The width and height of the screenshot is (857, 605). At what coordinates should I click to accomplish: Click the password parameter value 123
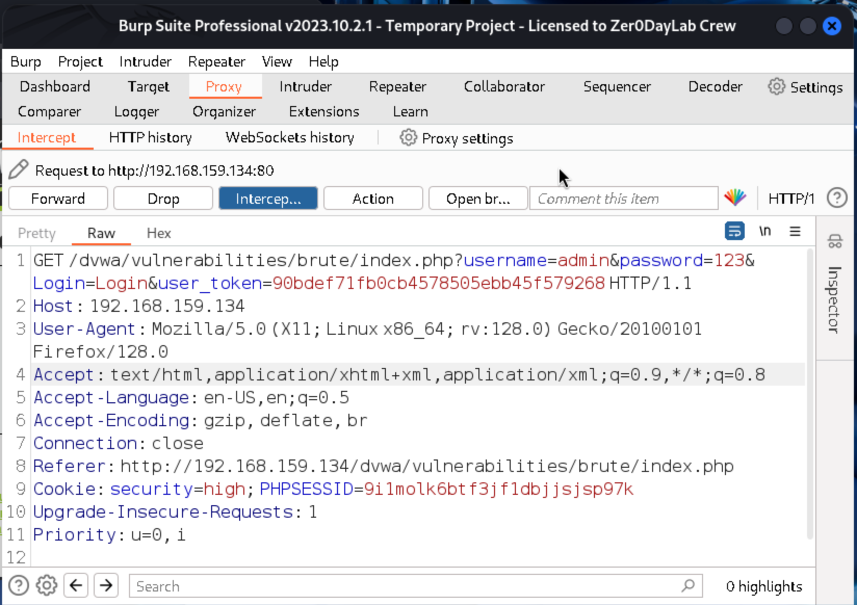coord(729,260)
